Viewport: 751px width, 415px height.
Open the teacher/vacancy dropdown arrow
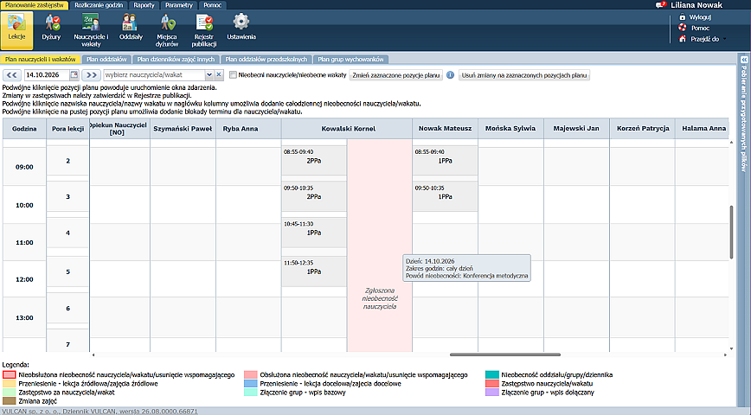point(209,74)
